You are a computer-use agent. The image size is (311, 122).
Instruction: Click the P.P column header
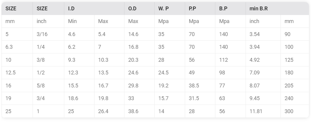pos(200,9)
